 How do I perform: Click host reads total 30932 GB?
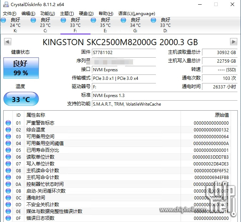(220, 53)
